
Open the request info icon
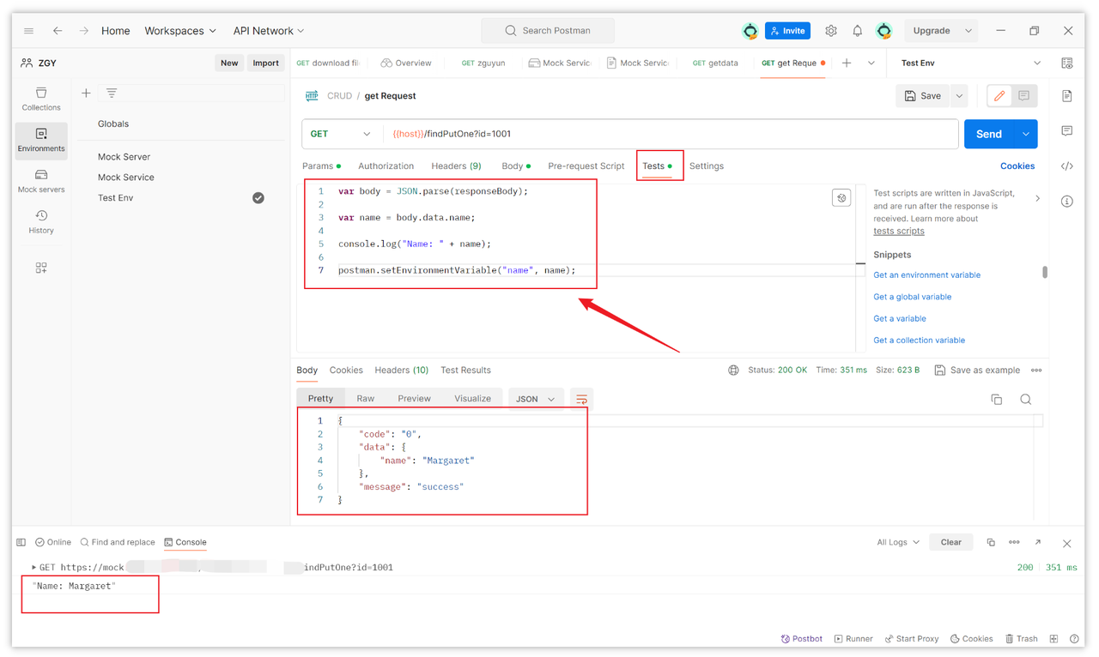tap(1067, 202)
